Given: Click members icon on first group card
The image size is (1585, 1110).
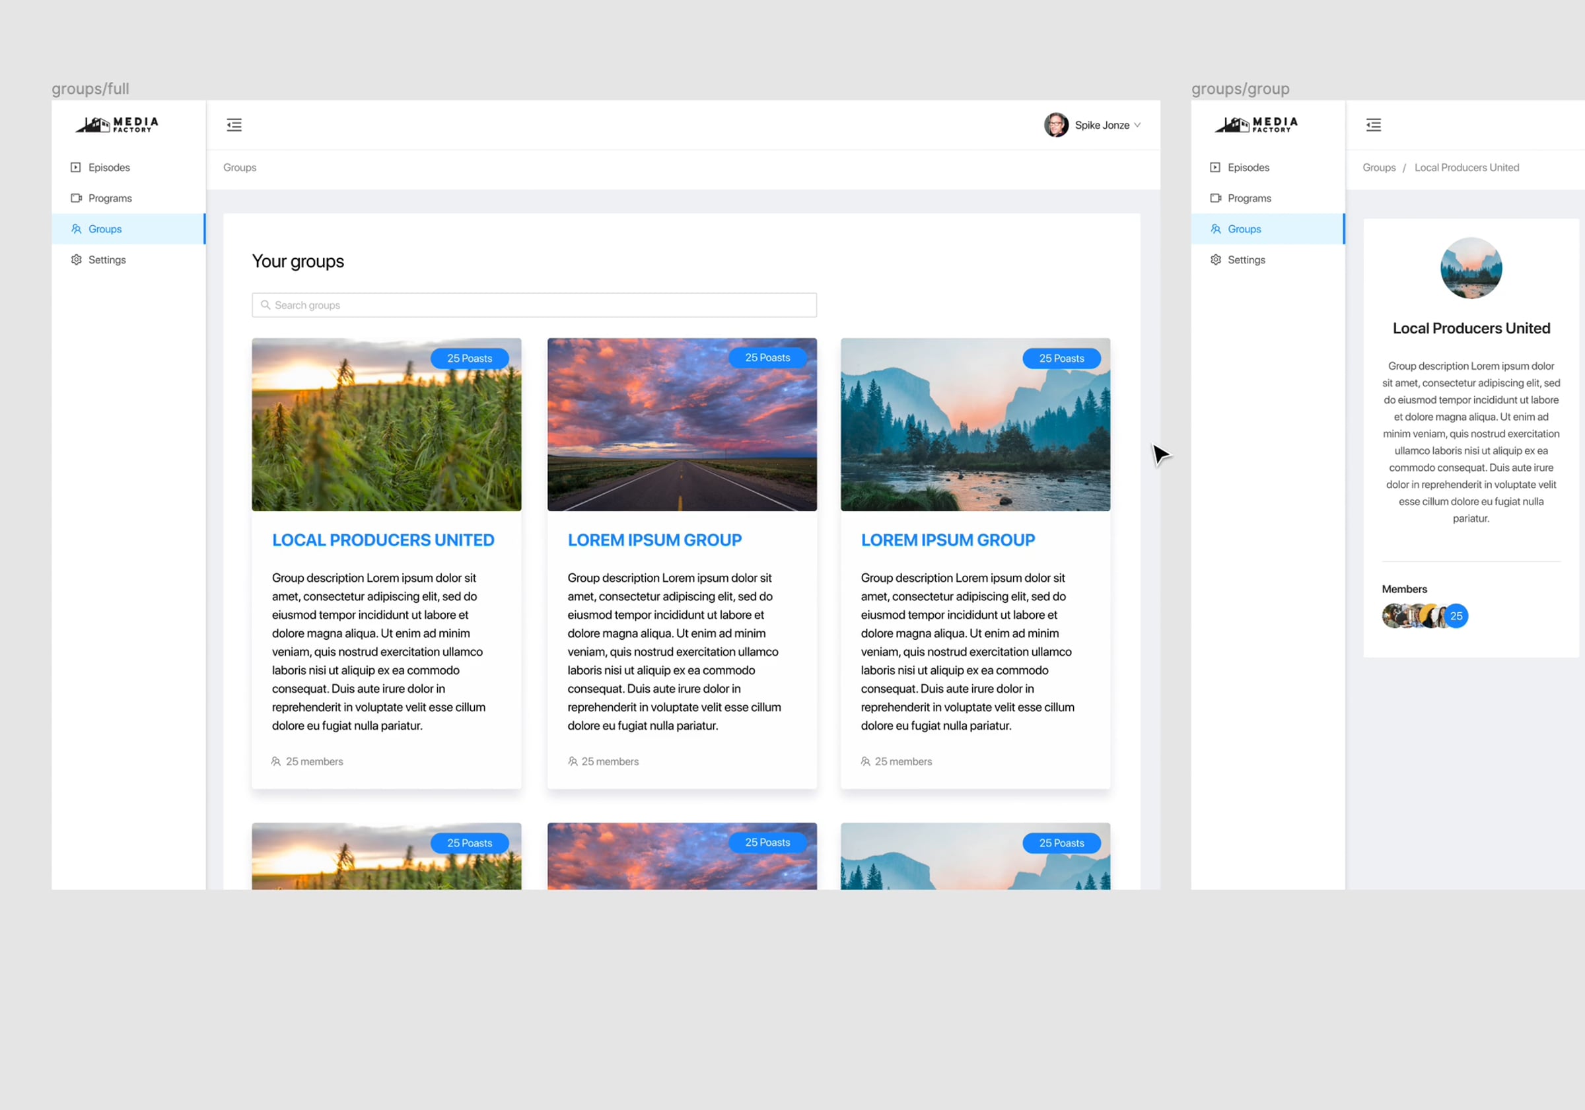Looking at the screenshot, I should click(276, 761).
